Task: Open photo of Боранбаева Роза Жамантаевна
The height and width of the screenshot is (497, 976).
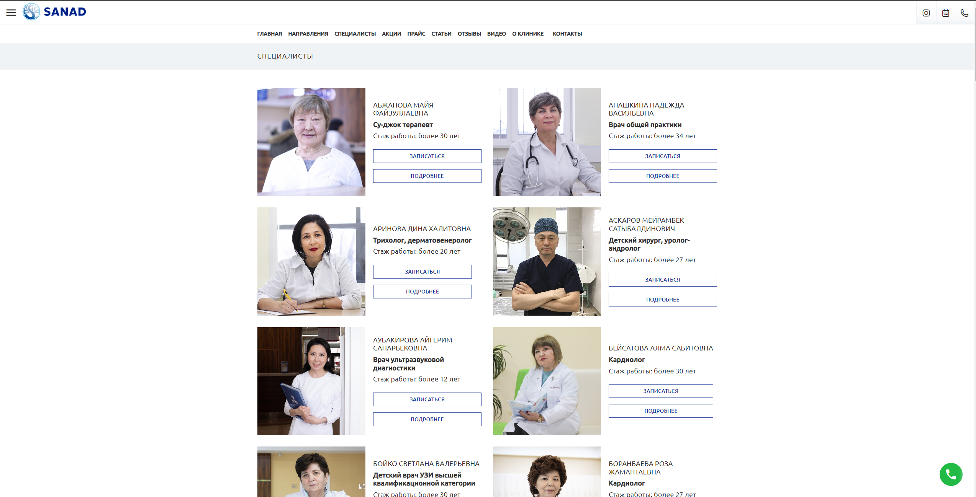Action: pyautogui.click(x=547, y=472)
